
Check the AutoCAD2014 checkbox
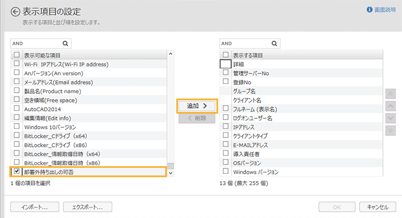17,108
